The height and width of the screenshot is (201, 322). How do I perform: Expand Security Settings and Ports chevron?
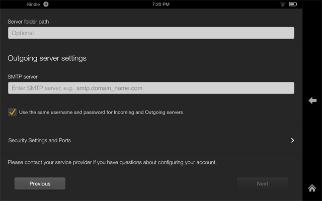[x=292, y=141]
